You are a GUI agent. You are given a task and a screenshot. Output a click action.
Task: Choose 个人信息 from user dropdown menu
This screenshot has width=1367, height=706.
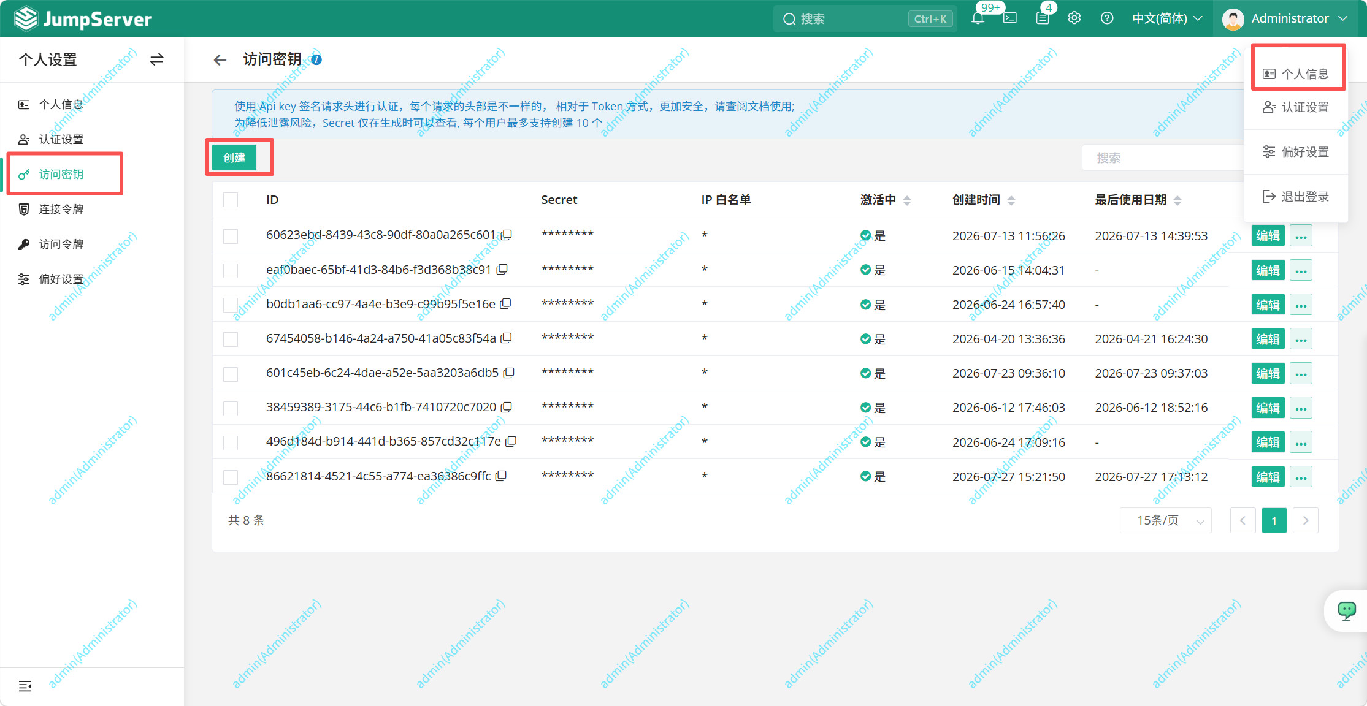pyautogui.click(x=1296, y=74)
